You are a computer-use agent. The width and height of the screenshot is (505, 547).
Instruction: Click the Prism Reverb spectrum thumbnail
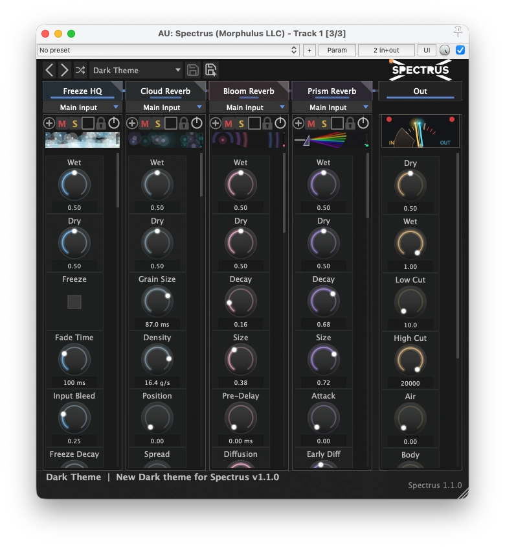331,140
